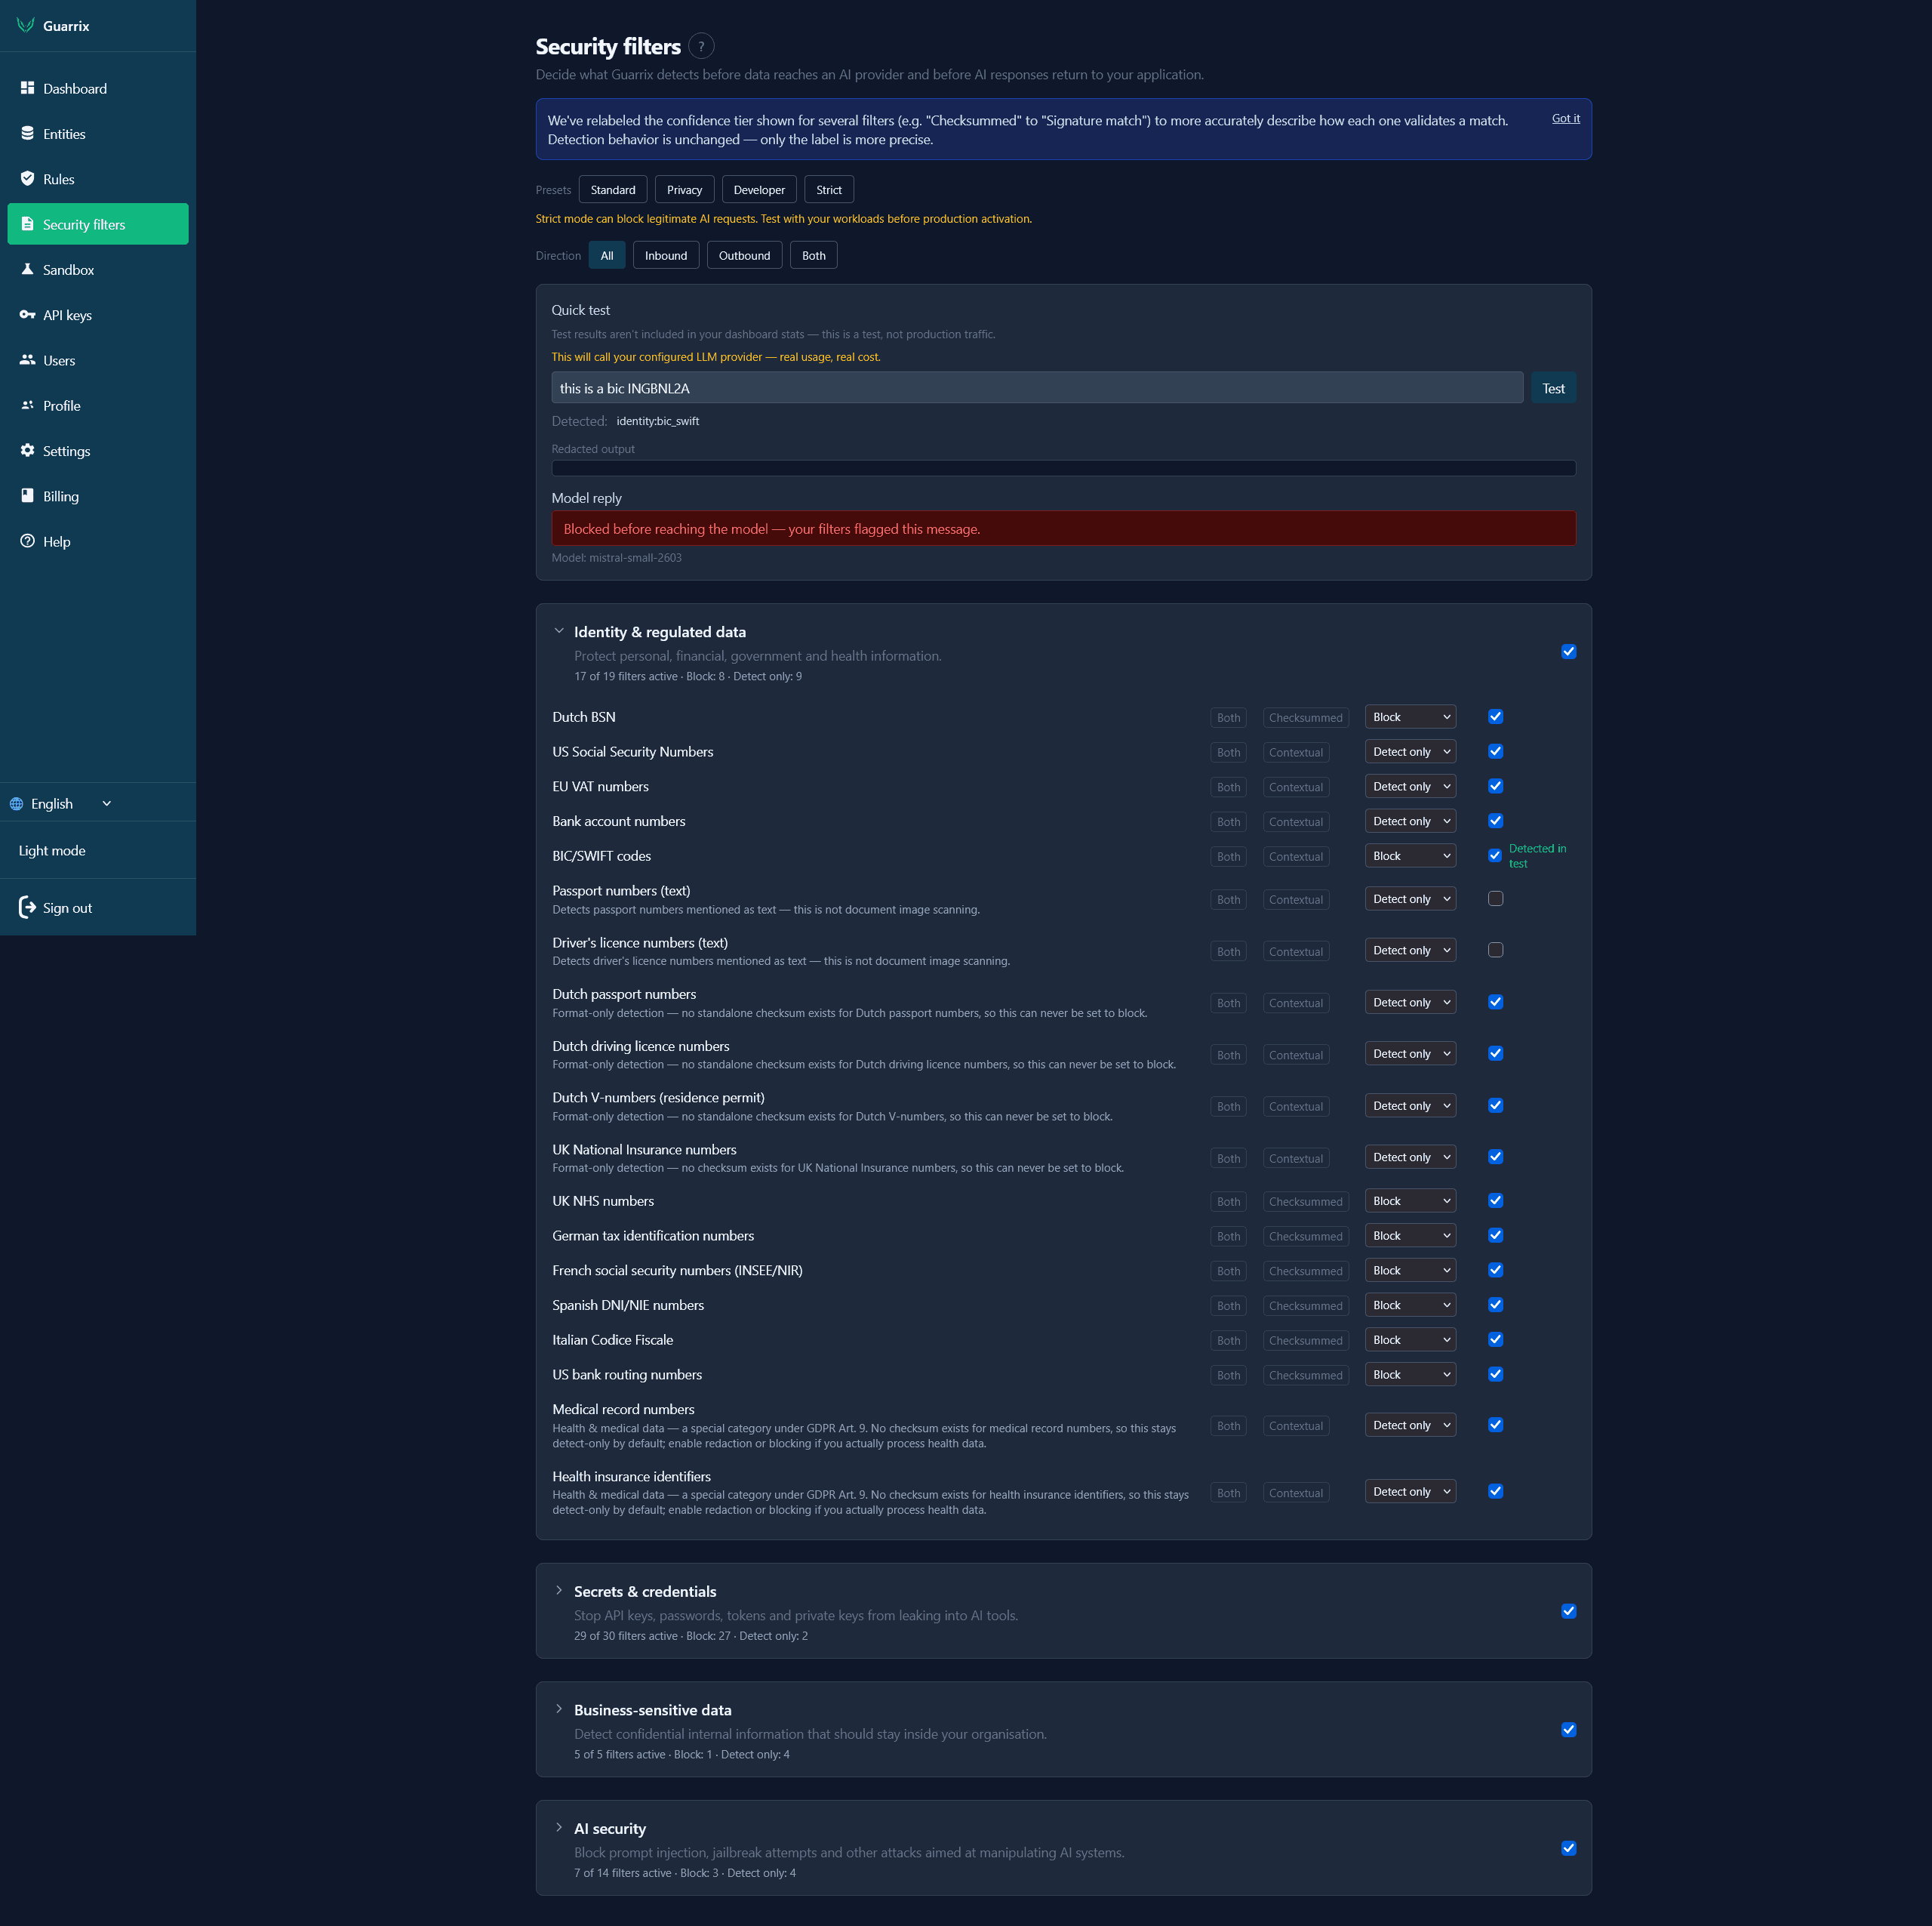Viewport: 1932px width, 1926px height.
Task: Expand the Secrets & credentials section
Action: [559, 1591]
